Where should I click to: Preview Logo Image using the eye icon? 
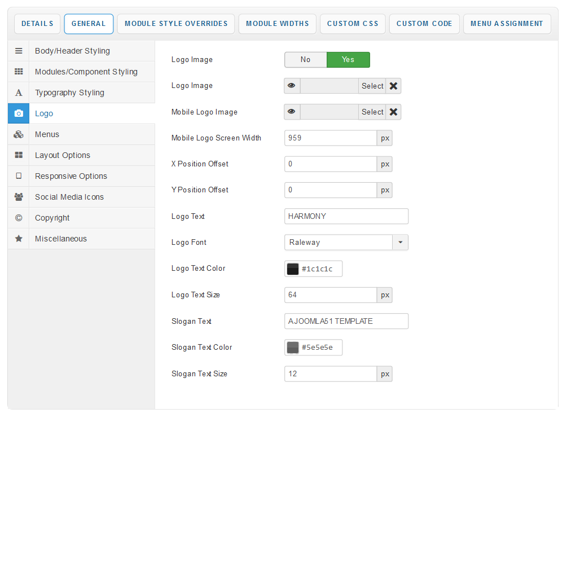click(x=292, y=86)
